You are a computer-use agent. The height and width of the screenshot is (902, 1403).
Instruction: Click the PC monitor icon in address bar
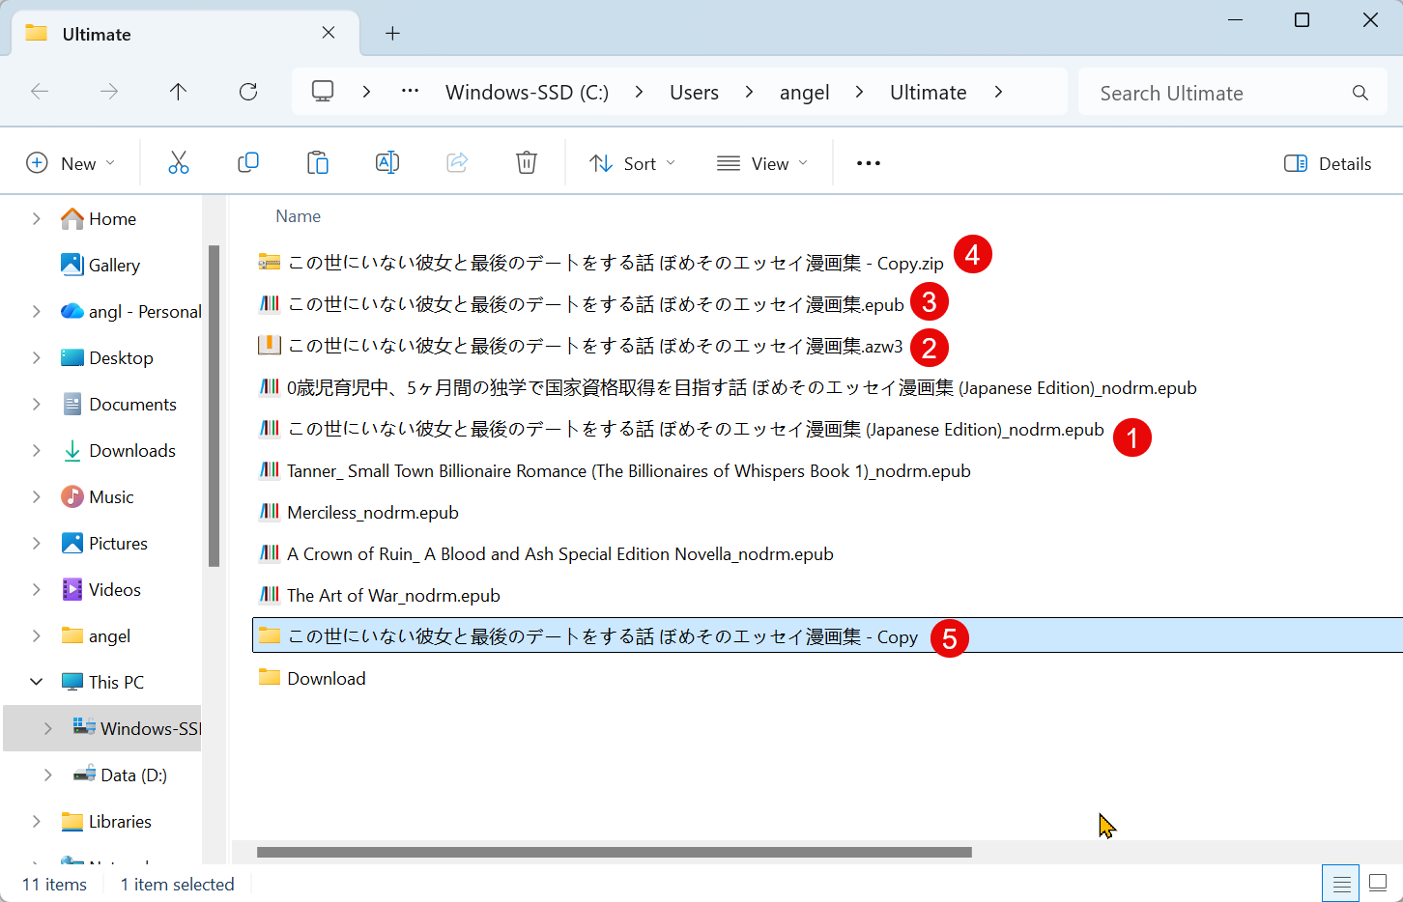point(323,92)
